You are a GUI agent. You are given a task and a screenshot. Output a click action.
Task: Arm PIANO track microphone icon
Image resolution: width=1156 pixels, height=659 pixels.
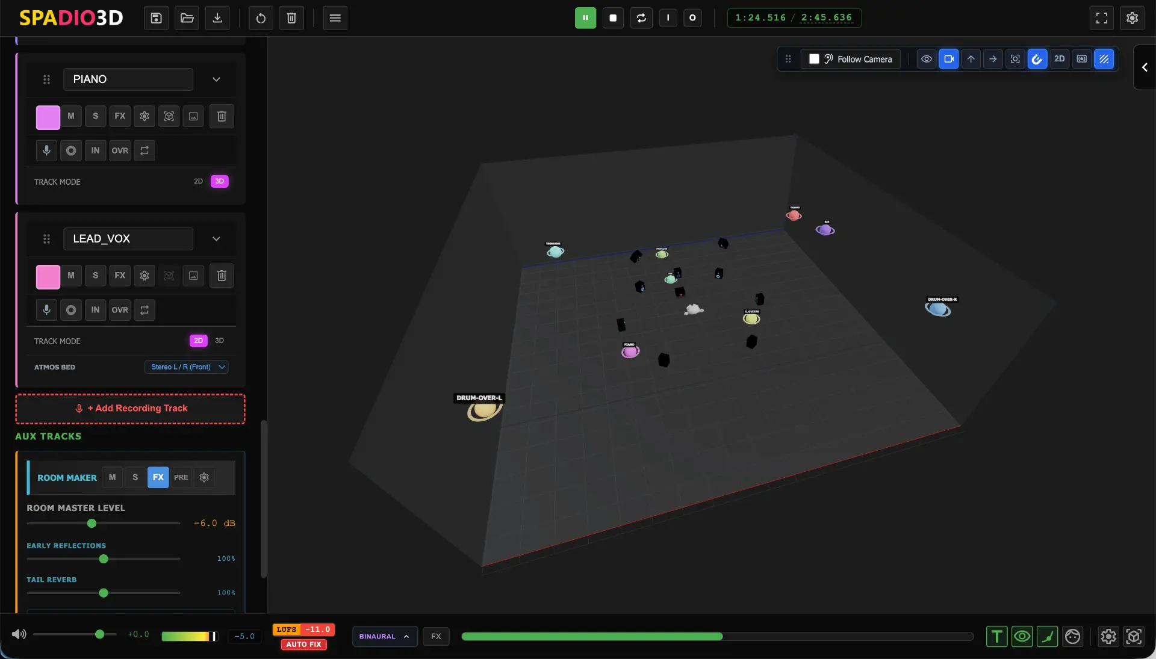point(46,150)
